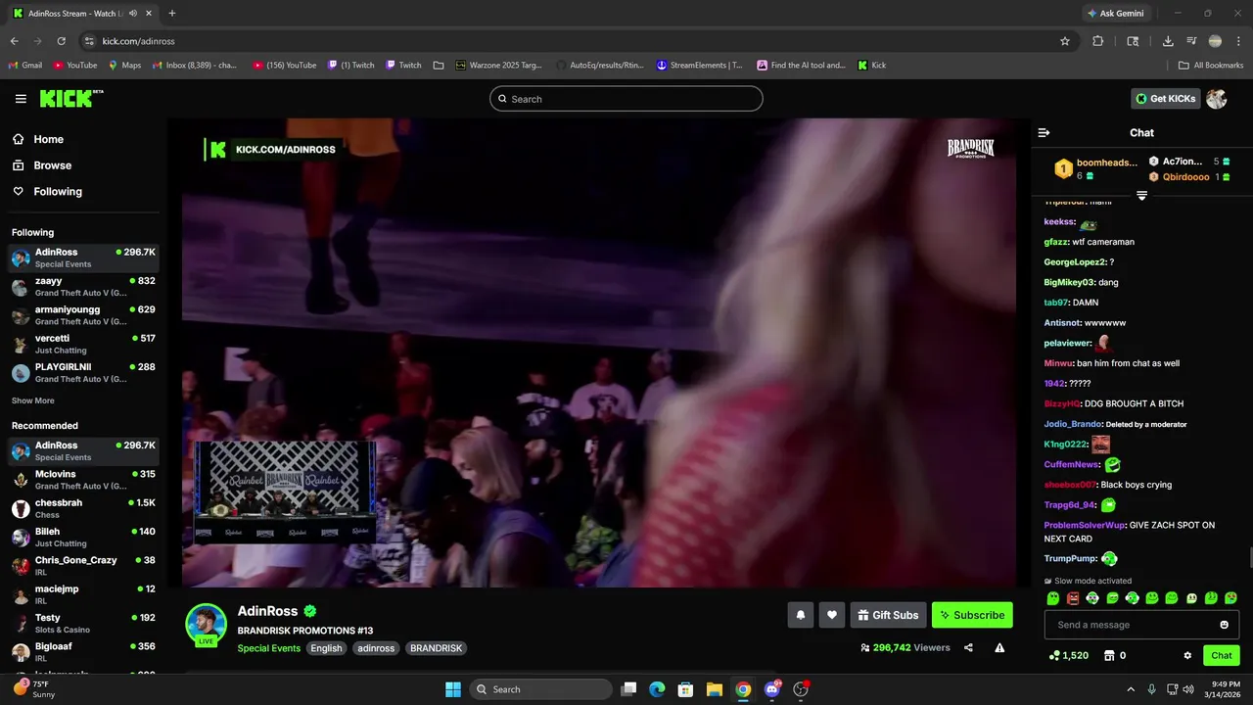
Task: Click AdinRoss channel avatar with LIVE badge
Action: [207, 625]
